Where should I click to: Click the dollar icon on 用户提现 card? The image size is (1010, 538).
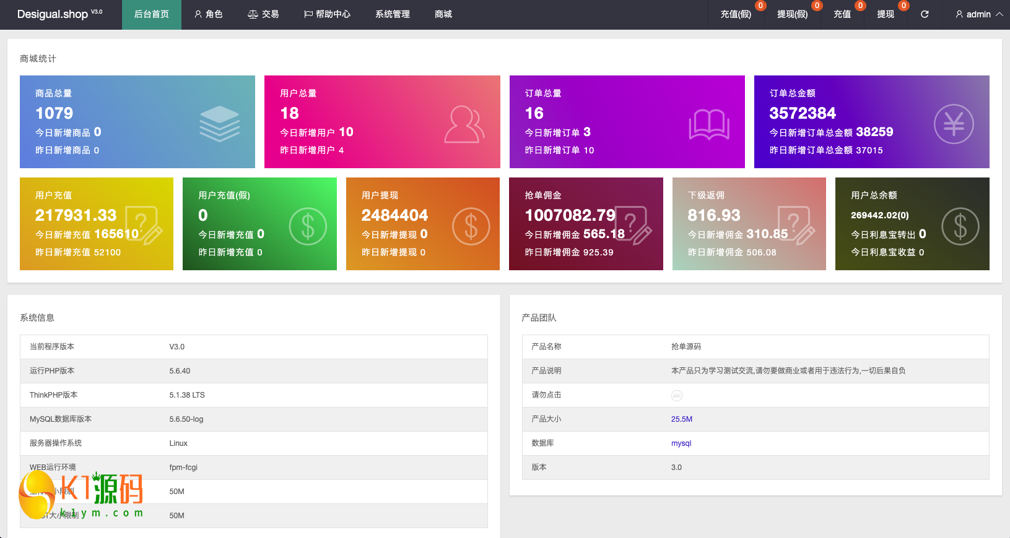tap(471, 226)
